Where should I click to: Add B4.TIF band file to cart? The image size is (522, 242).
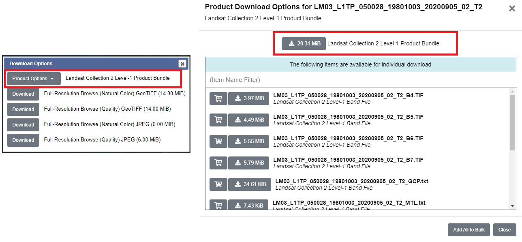218,98
